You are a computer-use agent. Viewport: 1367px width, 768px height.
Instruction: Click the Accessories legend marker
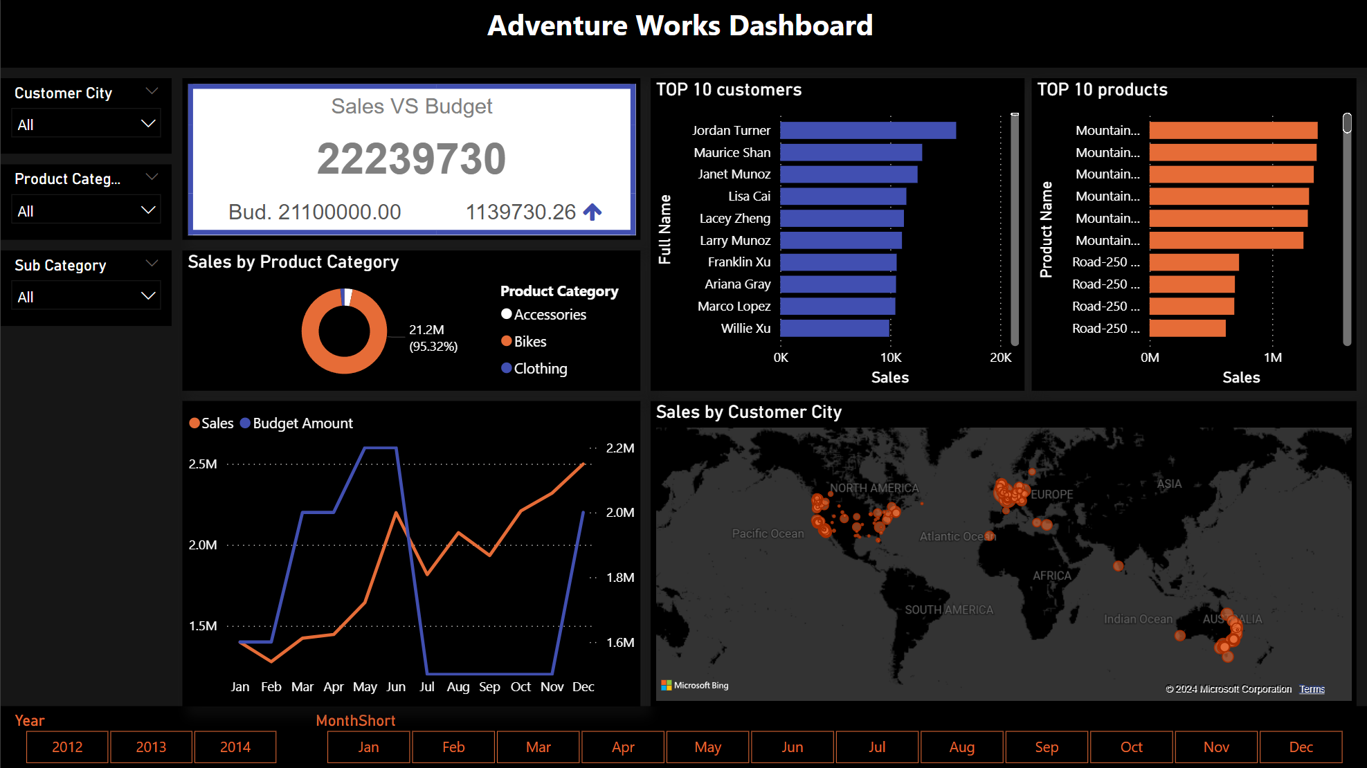507,314
